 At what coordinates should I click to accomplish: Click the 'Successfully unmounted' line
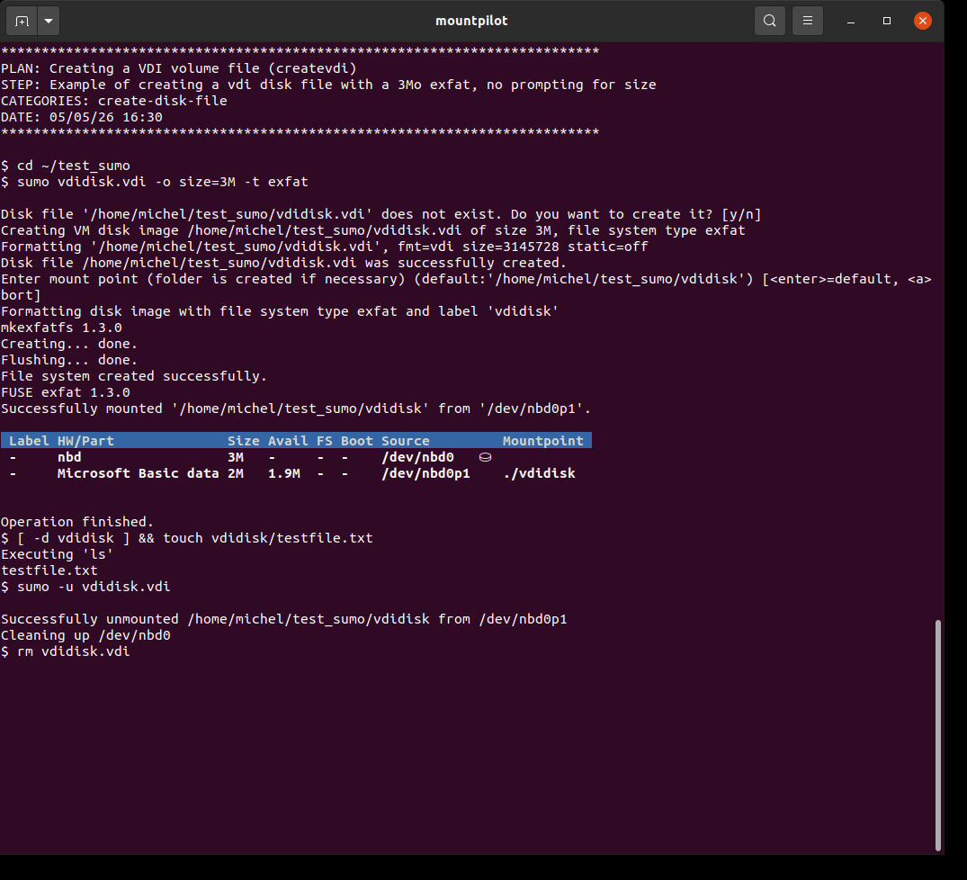[283, 618]
